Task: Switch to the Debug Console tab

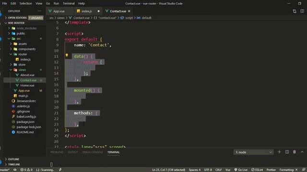Action: tap(93, 152)
